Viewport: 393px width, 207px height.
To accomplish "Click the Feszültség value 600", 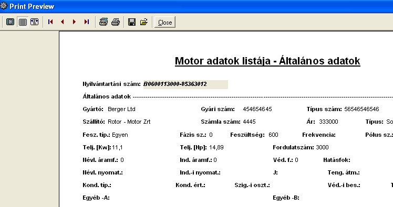I will (x=273, y=135).
